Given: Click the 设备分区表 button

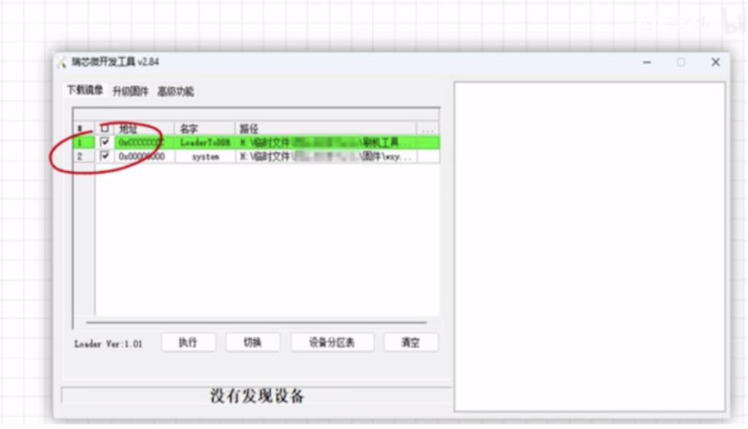Looking at the screenshot, I should [332, 343].
